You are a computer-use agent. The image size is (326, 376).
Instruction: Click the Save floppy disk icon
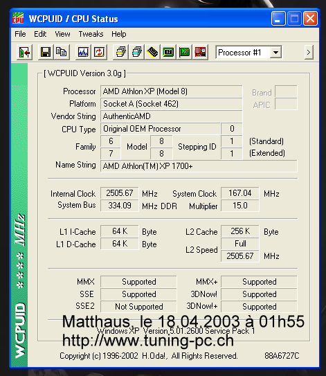coord(45,52)
